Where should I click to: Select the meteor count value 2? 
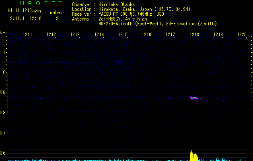click(x=57, y=19)
